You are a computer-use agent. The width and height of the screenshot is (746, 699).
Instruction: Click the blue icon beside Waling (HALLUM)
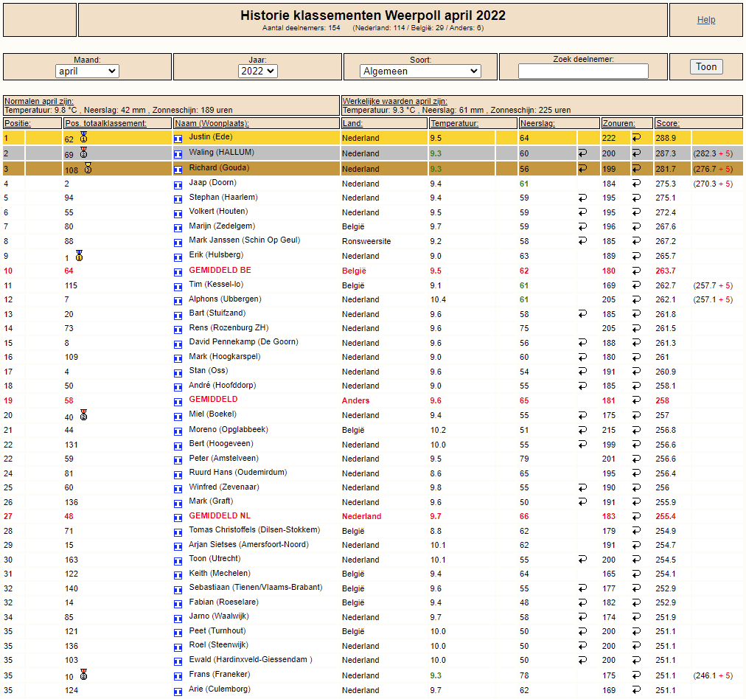[178, 153]
